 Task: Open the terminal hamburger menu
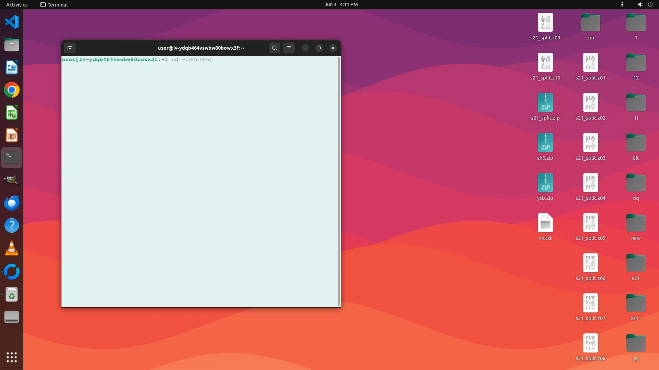pyautogui.click(x=289, y=48)
